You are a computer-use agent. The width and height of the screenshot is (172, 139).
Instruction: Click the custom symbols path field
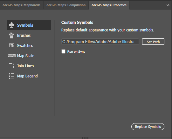tap(100, 42)
